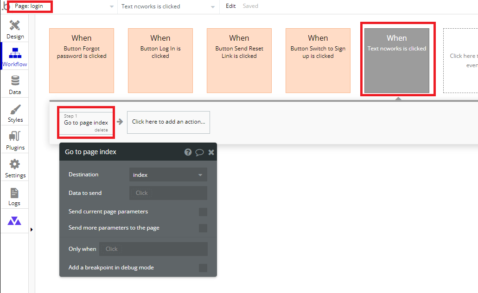478x293 pixels.
Task: Open the Edit menu
Action: coord(230,6)
